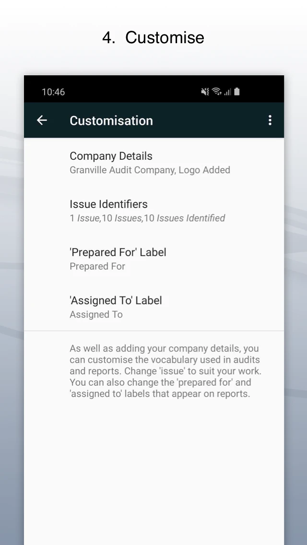Select the 'Assigned To' Label option

pyautogui.click(x=116, y=300)
